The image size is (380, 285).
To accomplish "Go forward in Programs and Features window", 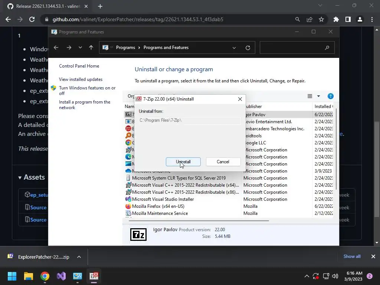I will (69, 47).
